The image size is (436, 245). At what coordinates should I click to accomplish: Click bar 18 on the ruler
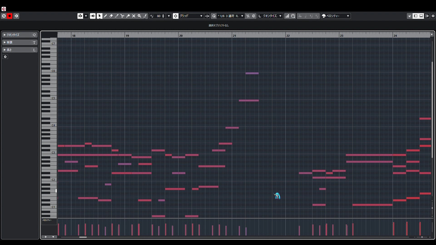[74, 35]
